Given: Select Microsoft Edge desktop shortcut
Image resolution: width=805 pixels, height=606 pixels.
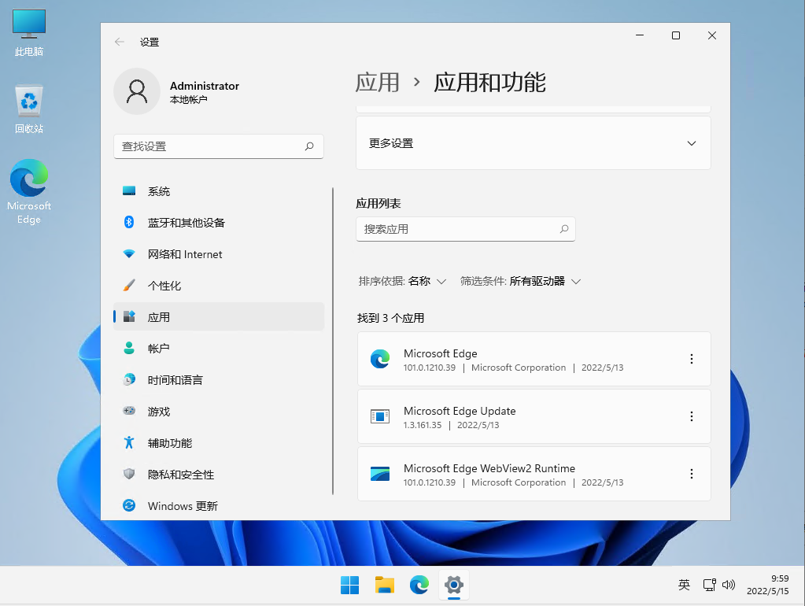Looking at the screenshot, I should 29,191.
